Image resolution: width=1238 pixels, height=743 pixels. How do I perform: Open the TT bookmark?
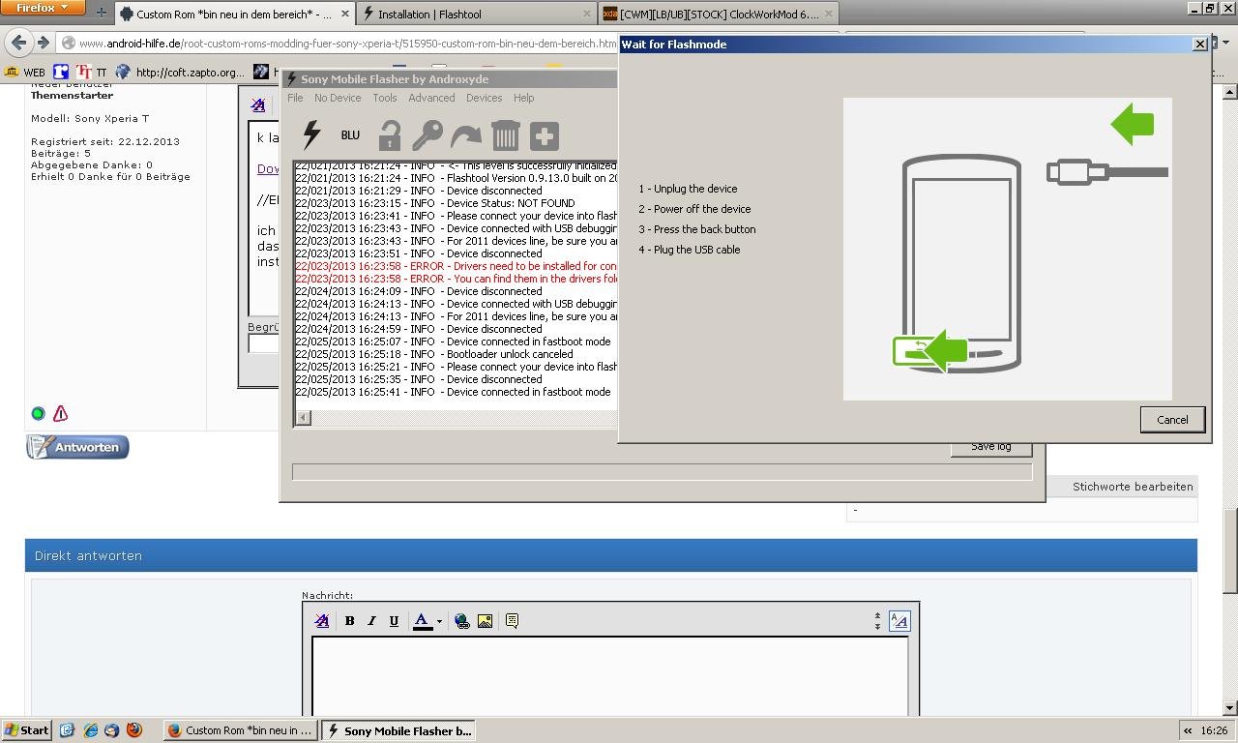pos(92,72)
